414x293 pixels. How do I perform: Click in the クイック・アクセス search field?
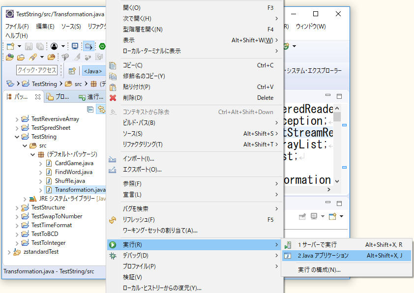[x=37, y=70]
